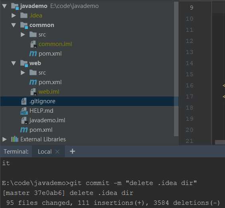The height and width of the screenshot is (208, 225).
Task: Click the javademo project module folder icon
Action: (15, 6)
